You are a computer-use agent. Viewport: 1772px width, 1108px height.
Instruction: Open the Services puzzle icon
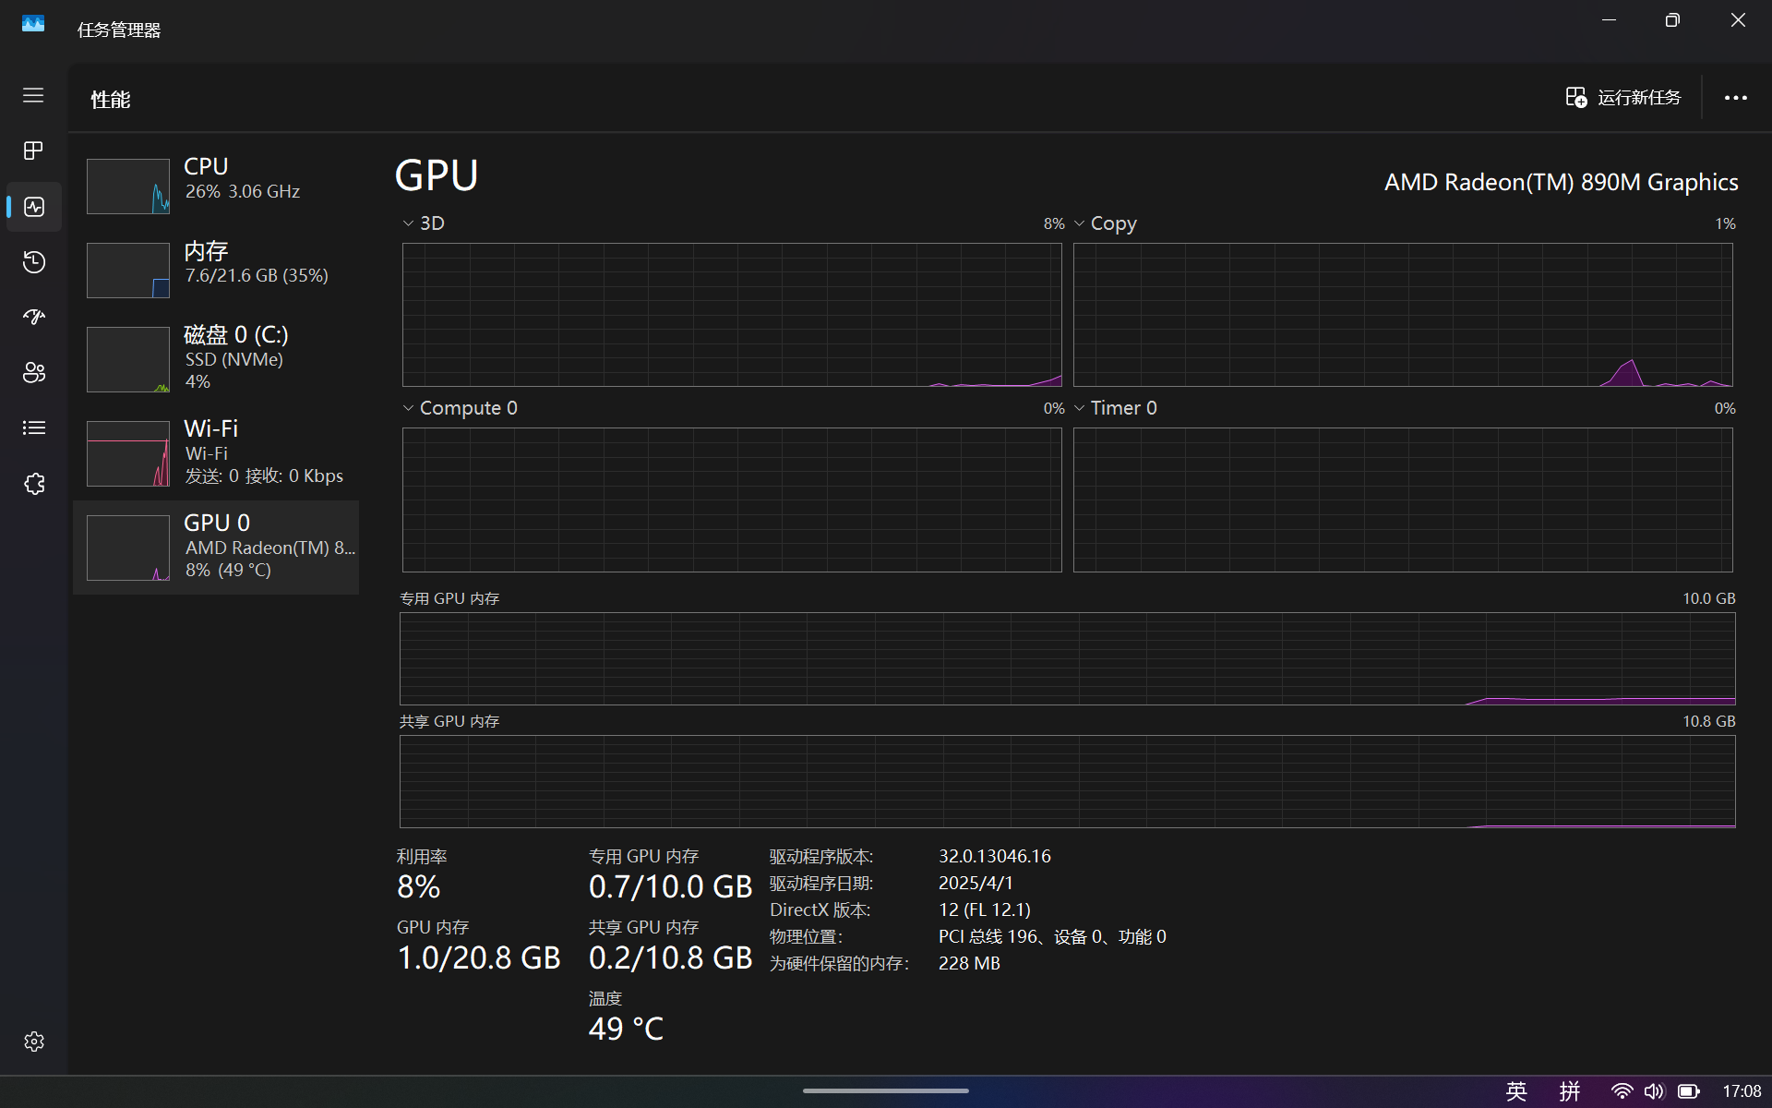(33, 484)
